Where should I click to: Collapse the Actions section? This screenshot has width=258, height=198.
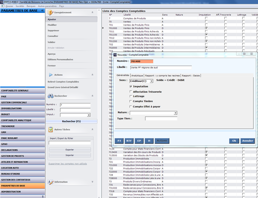92,75
